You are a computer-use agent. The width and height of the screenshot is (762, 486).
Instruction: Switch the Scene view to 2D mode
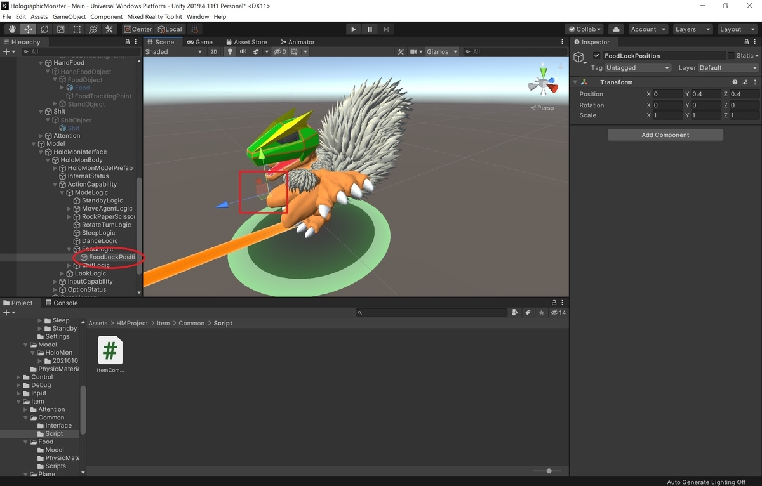click(x=214, y=52)
